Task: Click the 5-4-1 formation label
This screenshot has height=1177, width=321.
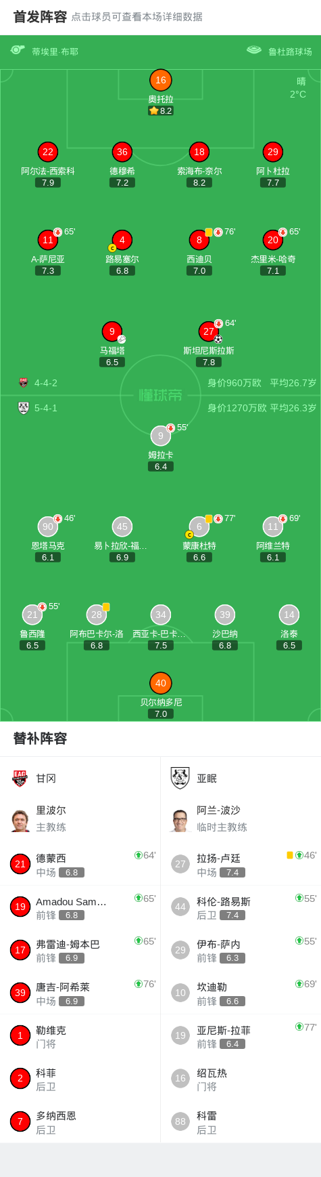Action: (x=46, y=408)
